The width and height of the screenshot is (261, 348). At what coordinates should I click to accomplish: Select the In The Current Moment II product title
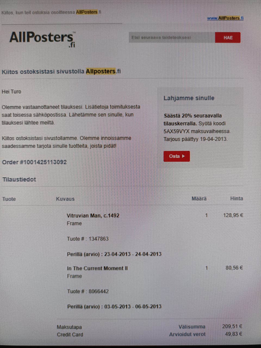[x=97, y=268]
